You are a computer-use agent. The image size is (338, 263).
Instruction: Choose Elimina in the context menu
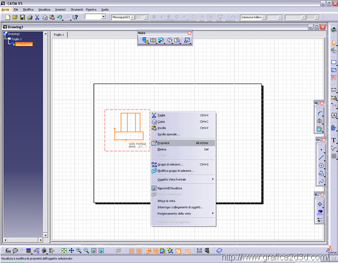point(162,149)
